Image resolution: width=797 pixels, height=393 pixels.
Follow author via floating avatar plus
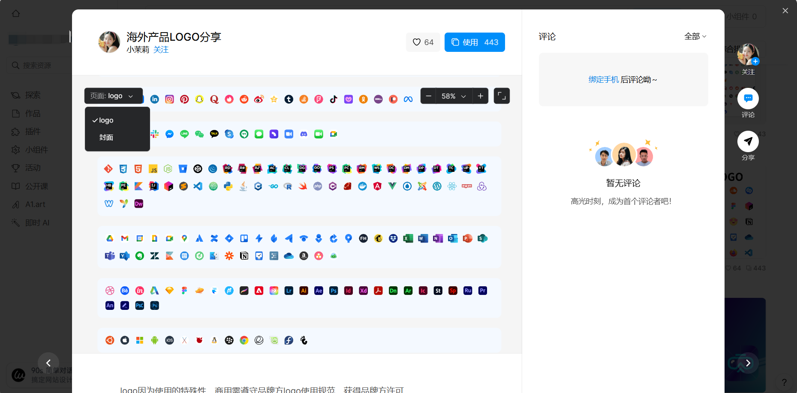(755, 61)
